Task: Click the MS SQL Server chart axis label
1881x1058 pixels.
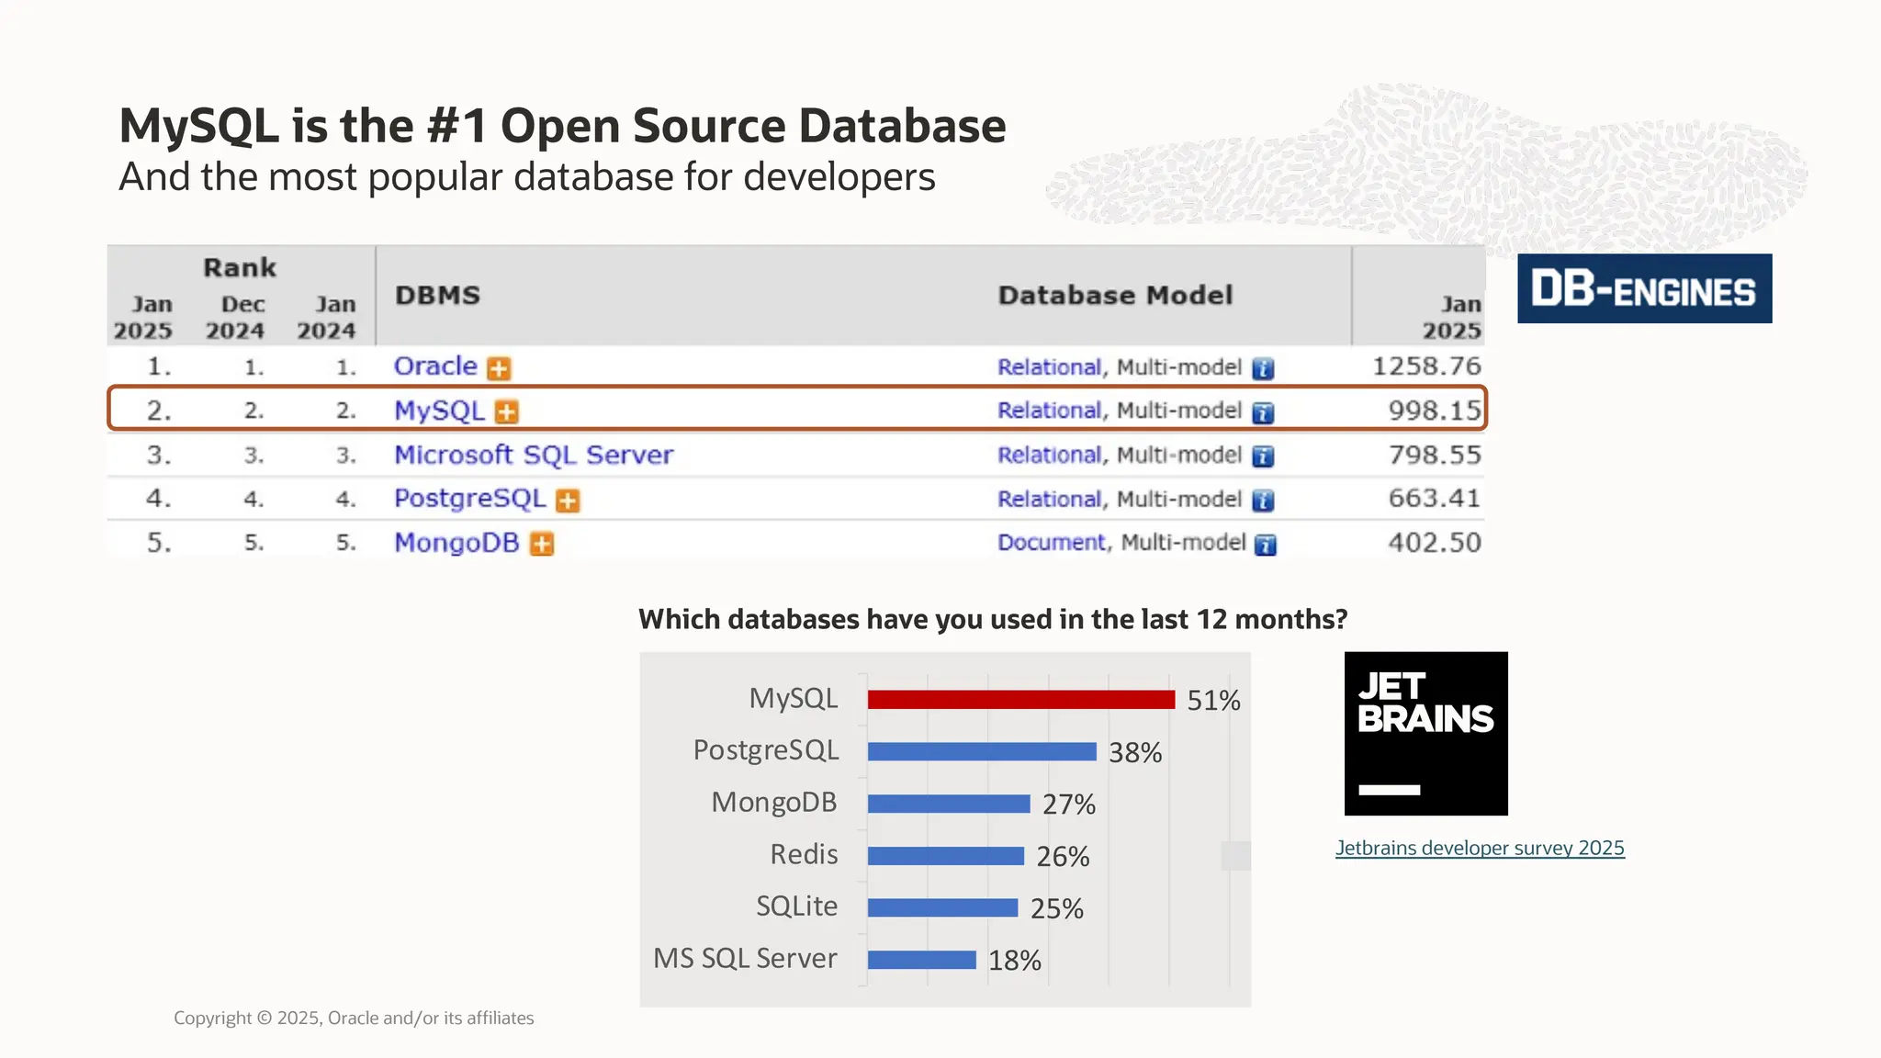Action: (745, 958)
